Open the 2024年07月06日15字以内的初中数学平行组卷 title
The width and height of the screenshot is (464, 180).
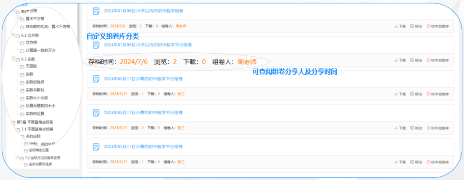[x=148, y=45]
